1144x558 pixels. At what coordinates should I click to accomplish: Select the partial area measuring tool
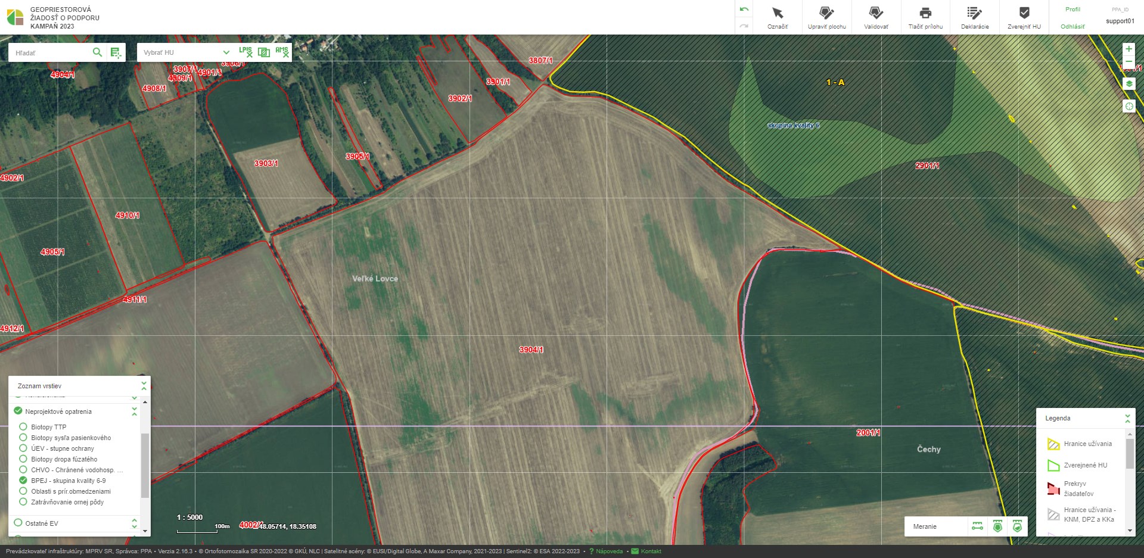click(1017, 526)
